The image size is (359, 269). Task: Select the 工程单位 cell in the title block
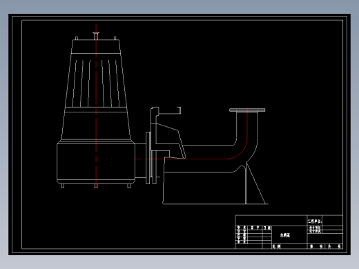[315, 221]
